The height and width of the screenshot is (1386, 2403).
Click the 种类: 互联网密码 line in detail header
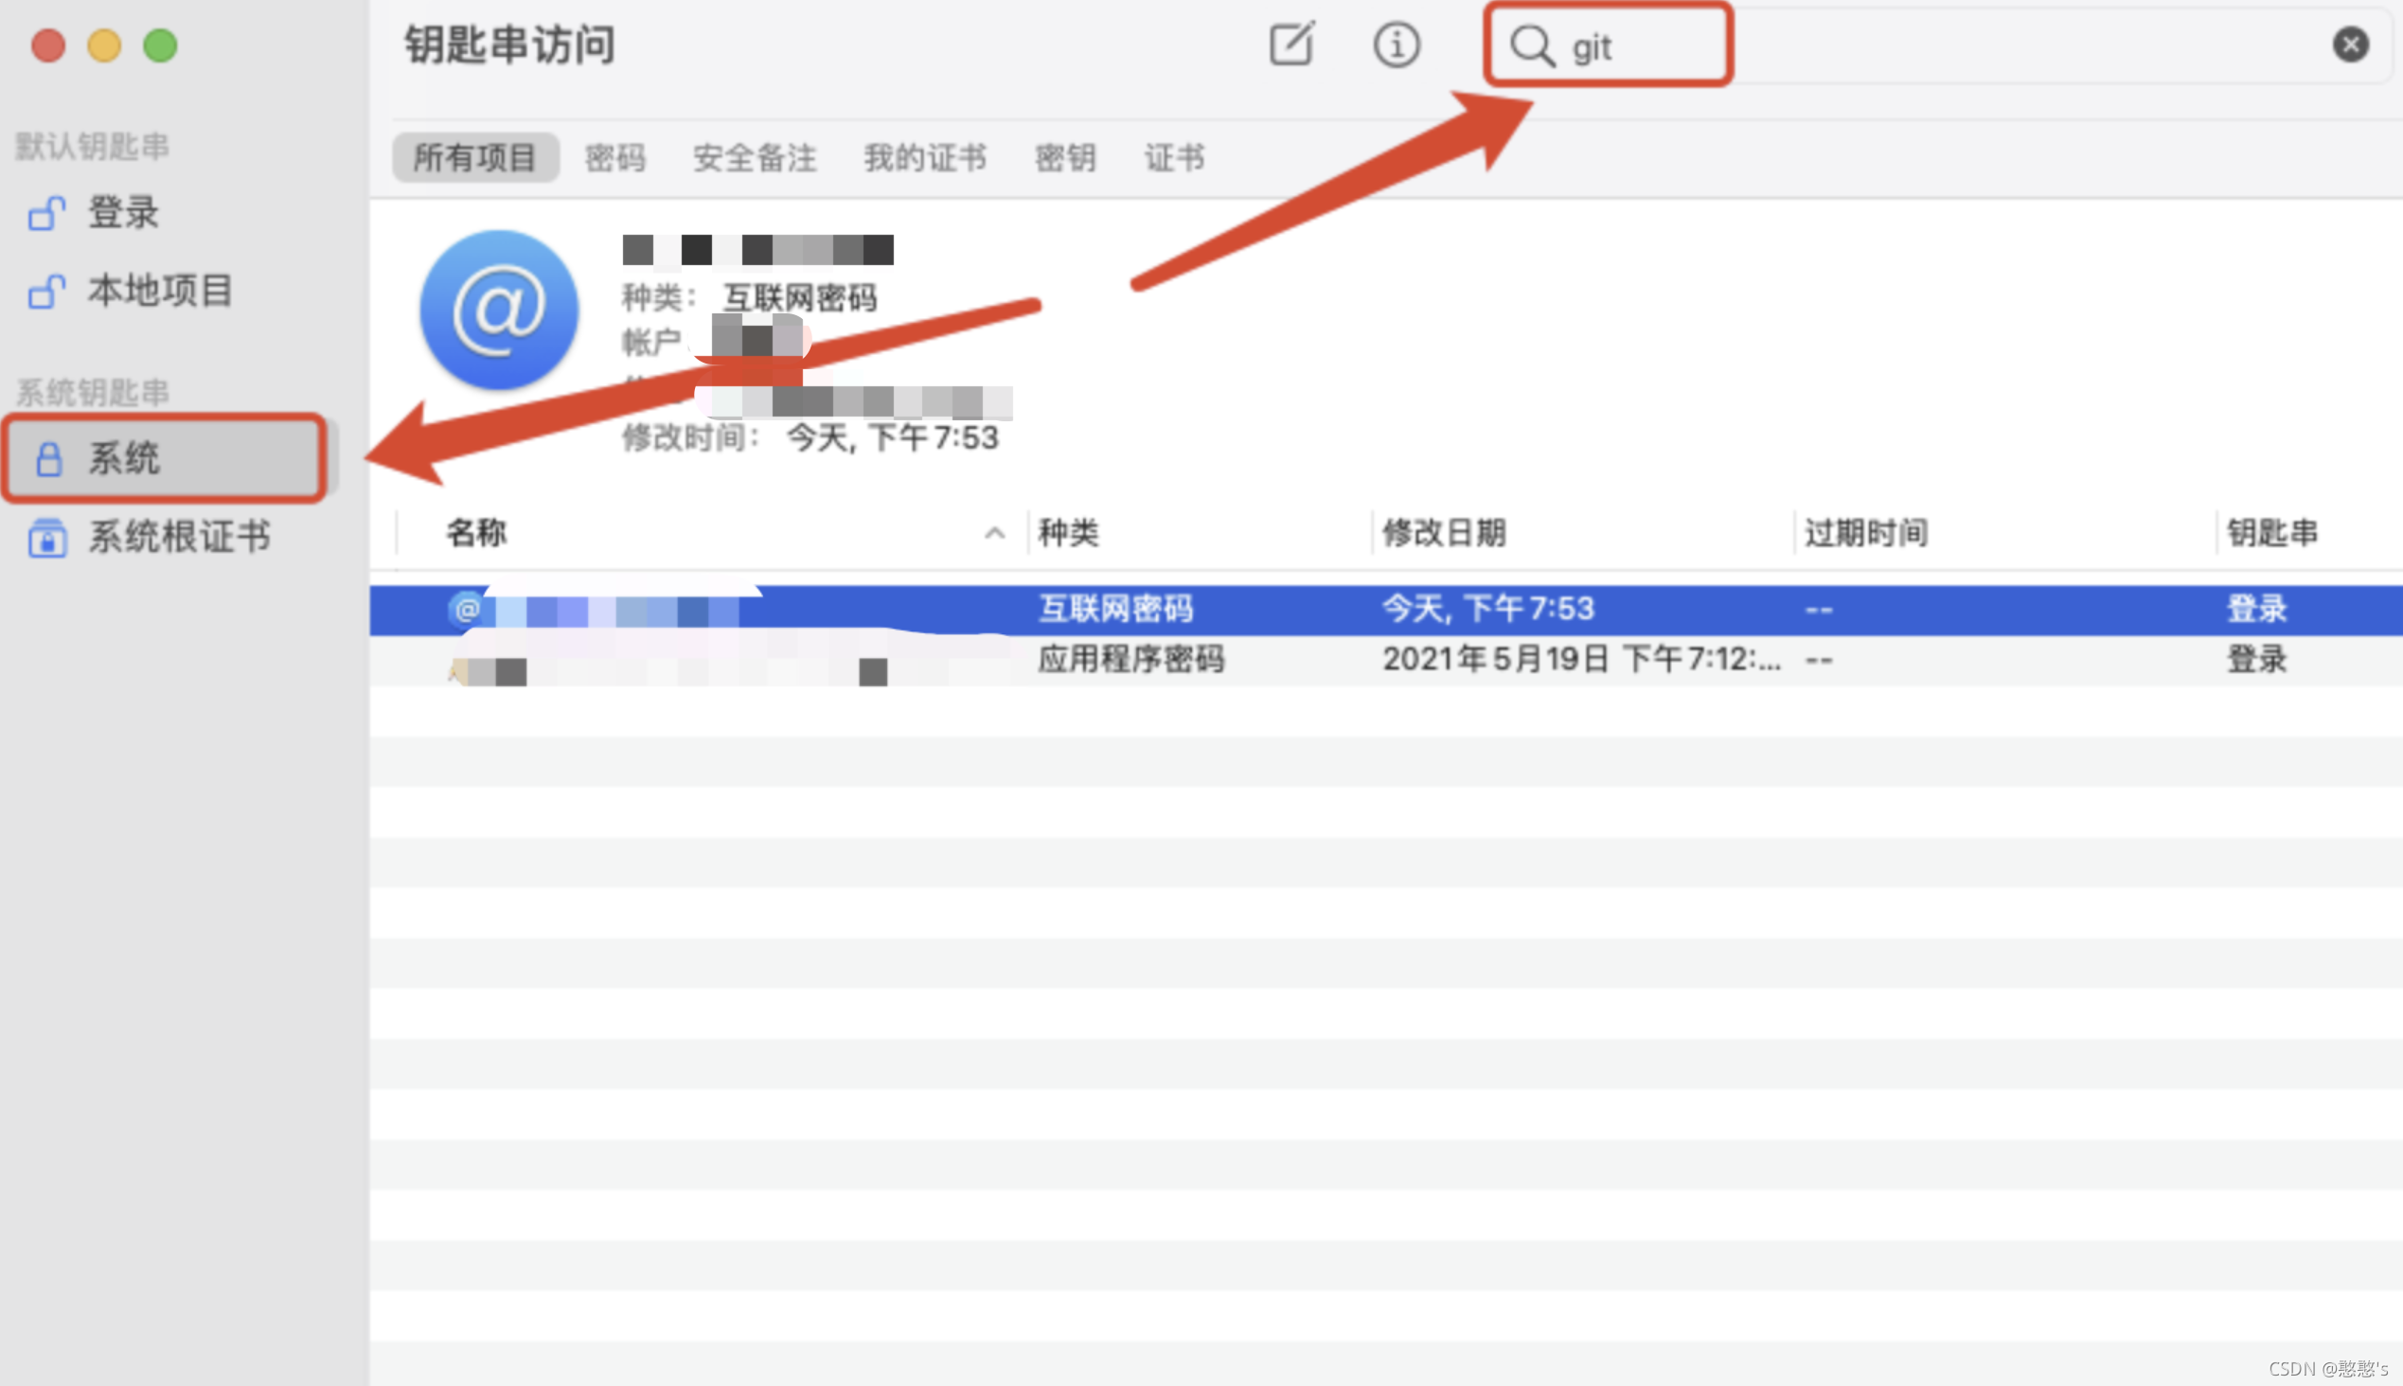[x=749, y=298]
